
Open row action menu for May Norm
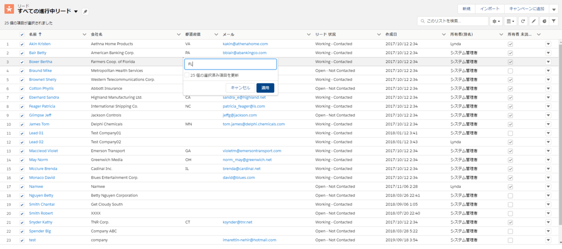tap(548, 160)
